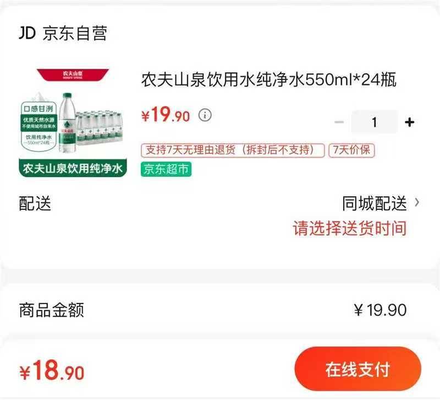Expand 同城配送 delivery options chevron
The width and height of the screenshot is (440, 400).
[417, 202]
